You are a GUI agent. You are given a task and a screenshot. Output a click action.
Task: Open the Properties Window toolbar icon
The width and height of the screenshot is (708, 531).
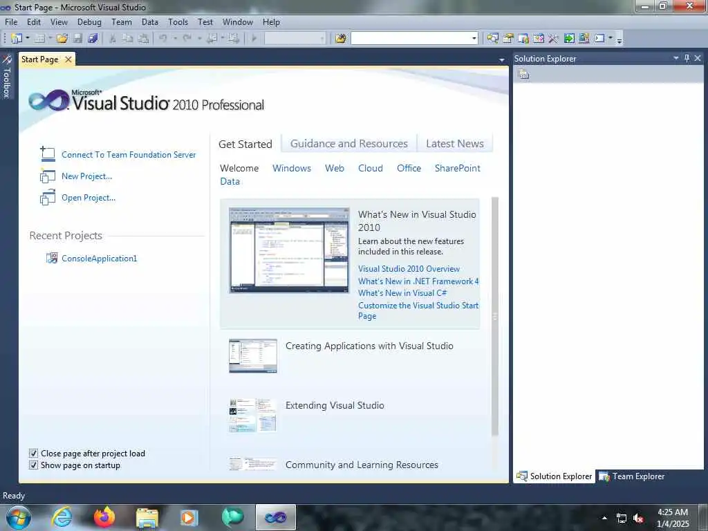coord(508,39)
